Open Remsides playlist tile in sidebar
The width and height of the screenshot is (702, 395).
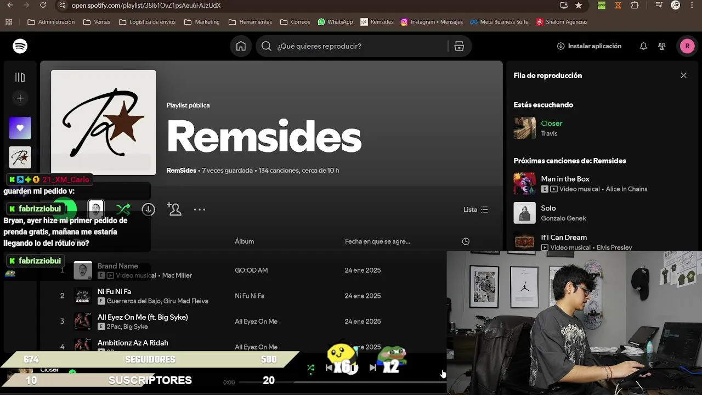[x=20, y=157]
